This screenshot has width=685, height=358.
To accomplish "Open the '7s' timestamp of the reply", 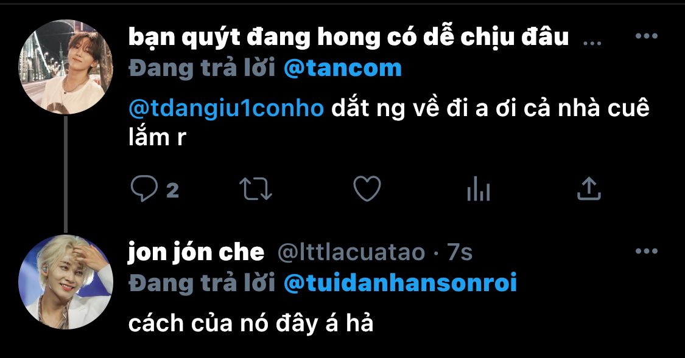I will pyautogui.click(x=460, y=252).
